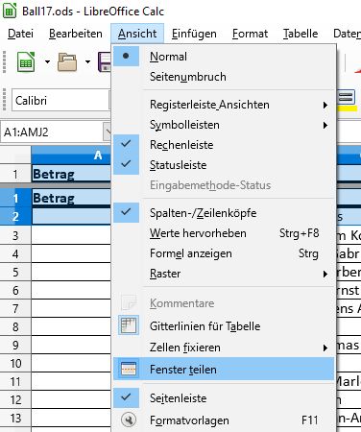Click the New spreadsheet icon
The image size is (361, 432).
(x=26, y=62)
